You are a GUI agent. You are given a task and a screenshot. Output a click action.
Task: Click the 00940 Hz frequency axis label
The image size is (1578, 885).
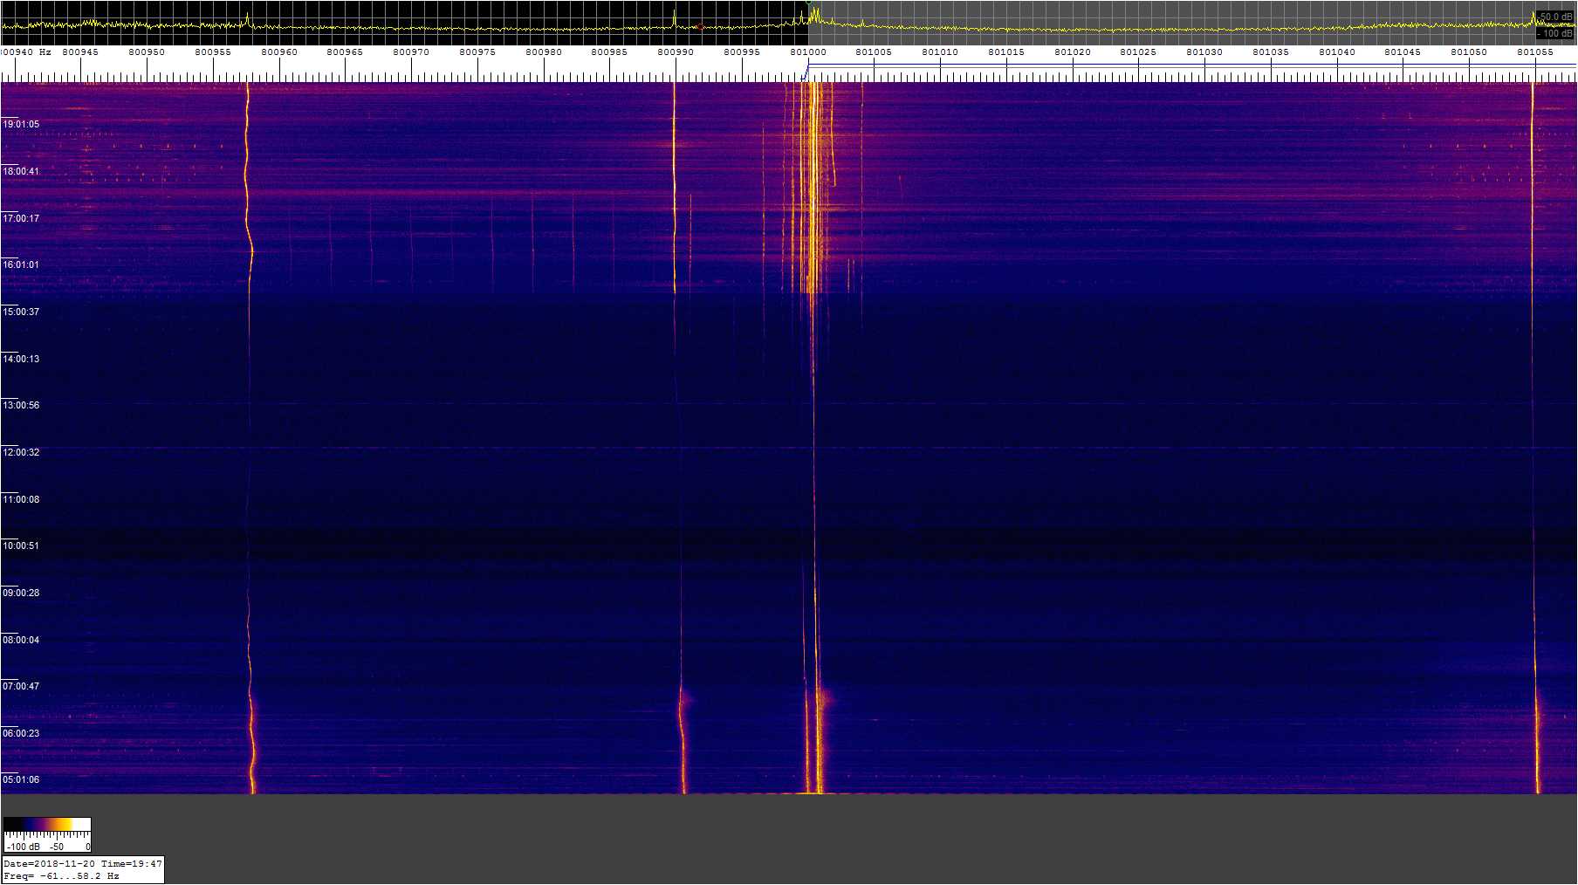(x=26, y=52)
